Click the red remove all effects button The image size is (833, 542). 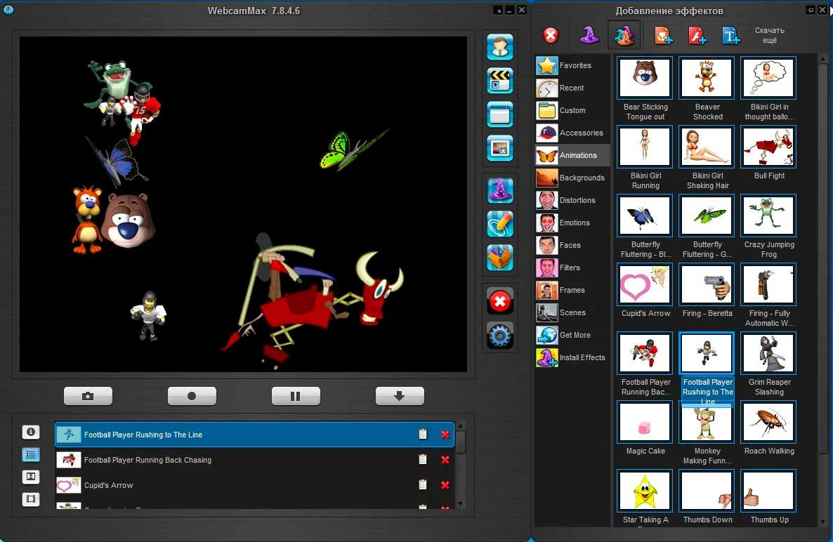pos(499,301)
